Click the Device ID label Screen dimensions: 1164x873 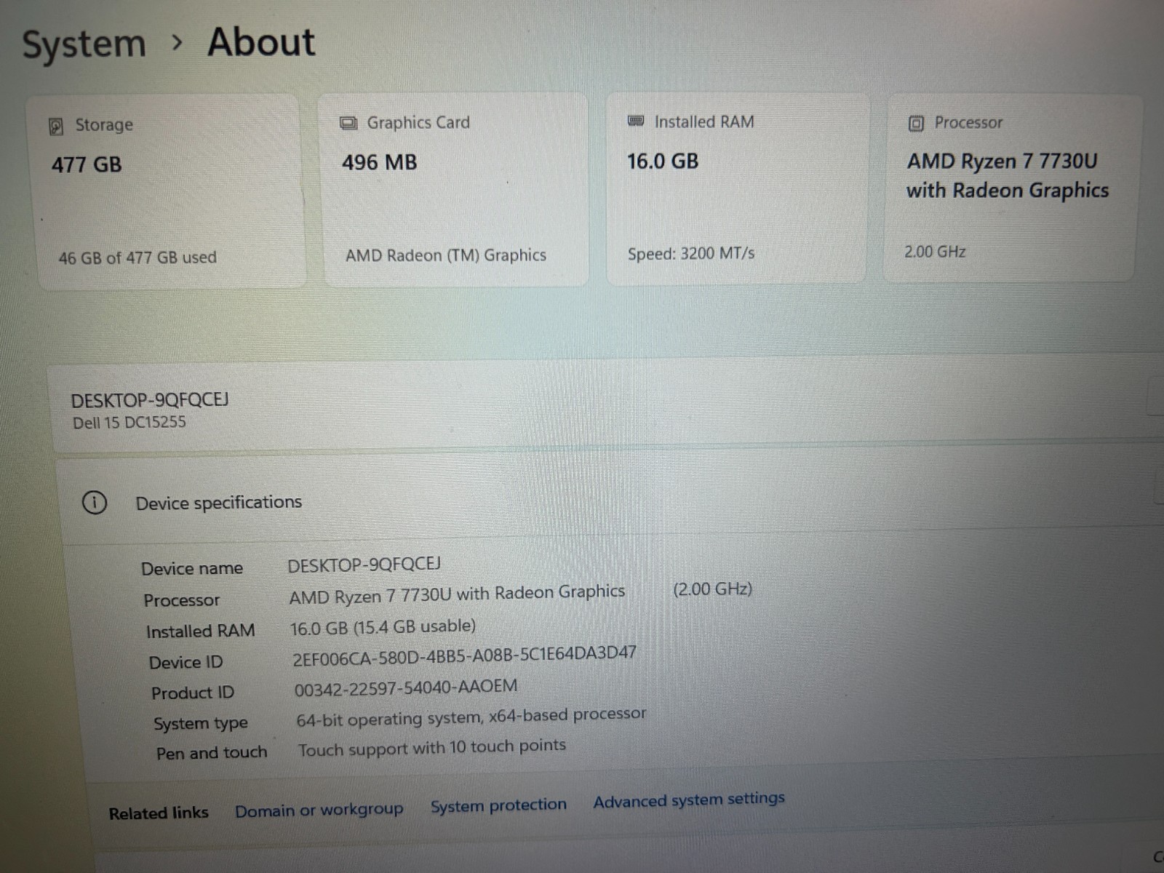pyautogui.click(x=186, y=662)
